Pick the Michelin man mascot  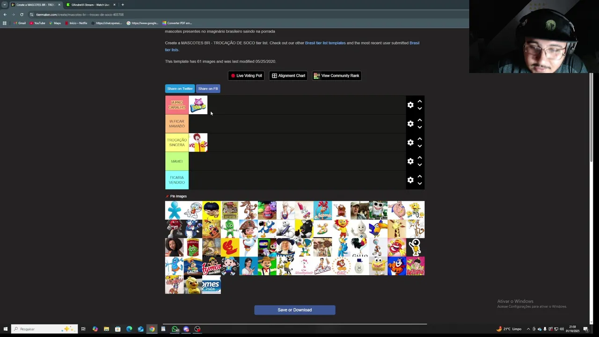tap(285, 229)
